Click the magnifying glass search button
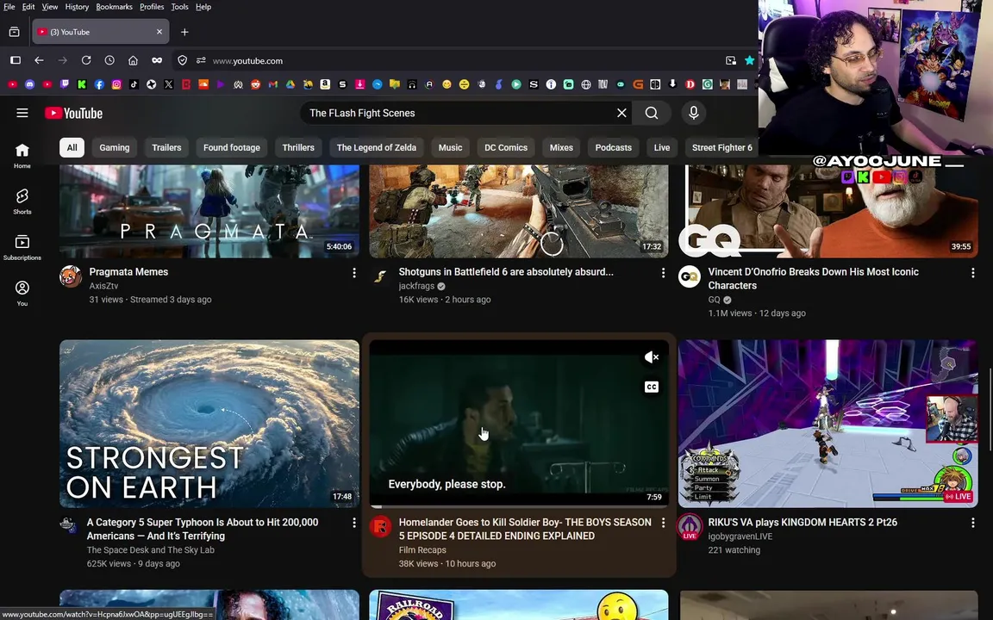The image size is (993, 620). coord(652,114)
